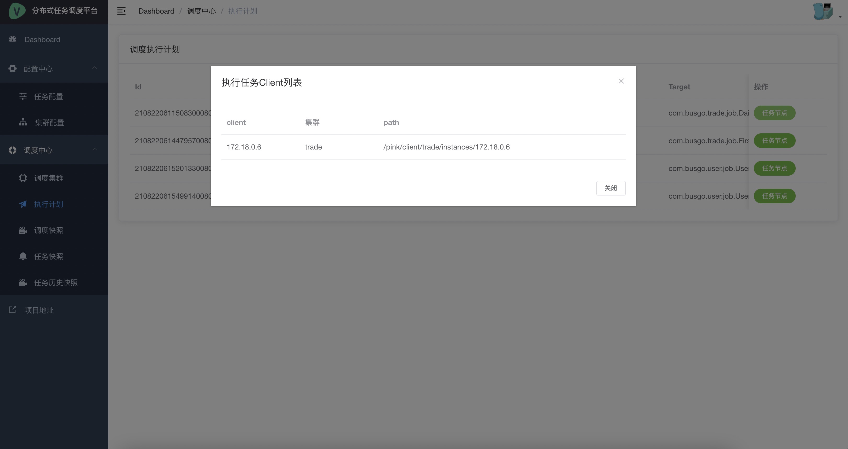Click the 172.18.0.6 client cell
This screenshot has height=449, width=848.
244,147
